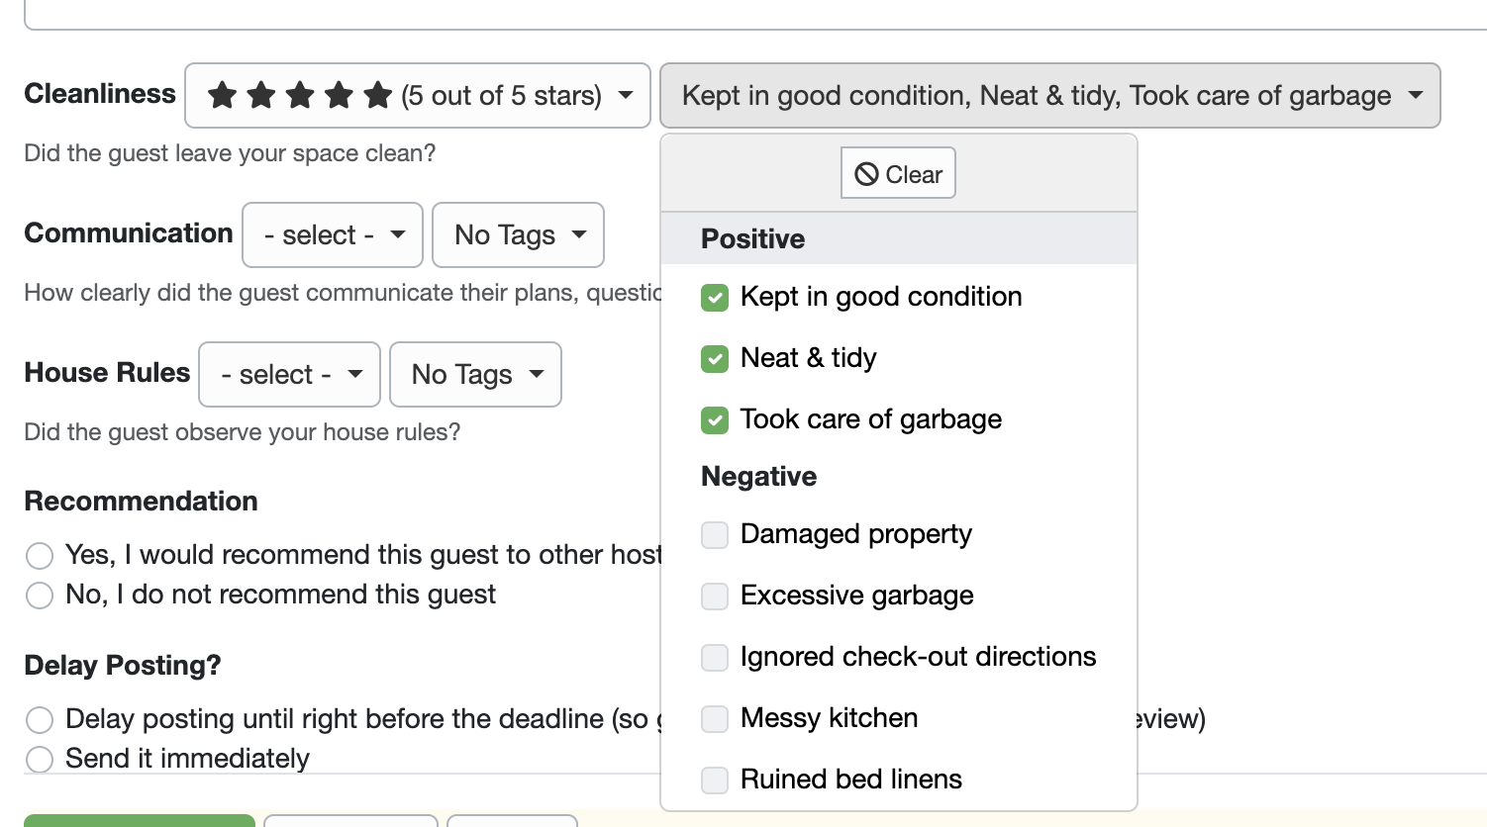Choose No, I do not recommend this guest

point(40,596)
